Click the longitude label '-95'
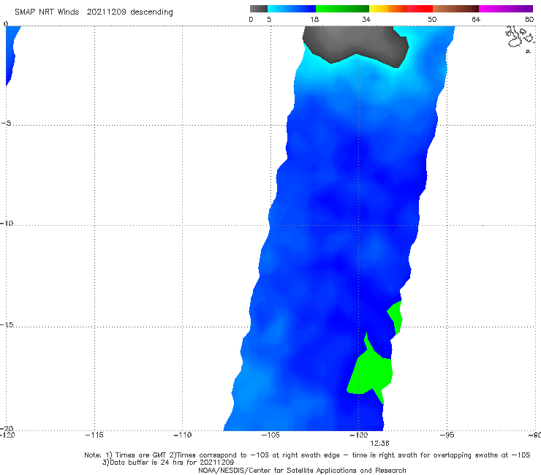Viewport: 541px width, 475px height. (447, 435)
